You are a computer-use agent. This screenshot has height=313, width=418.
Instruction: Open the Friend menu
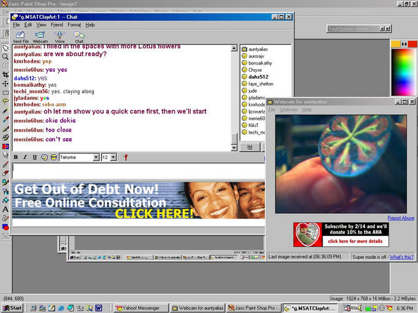[x=57, y=25]
